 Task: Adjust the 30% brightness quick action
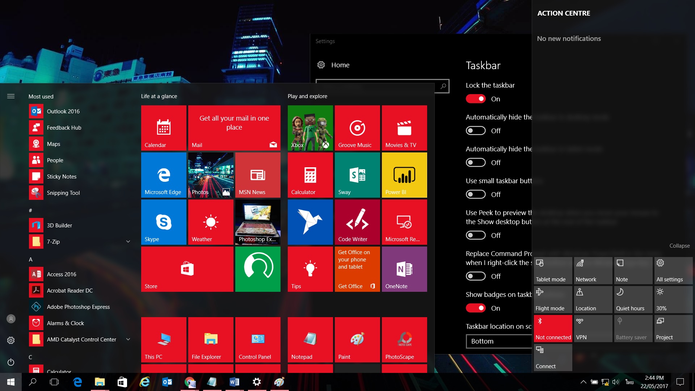673,299
